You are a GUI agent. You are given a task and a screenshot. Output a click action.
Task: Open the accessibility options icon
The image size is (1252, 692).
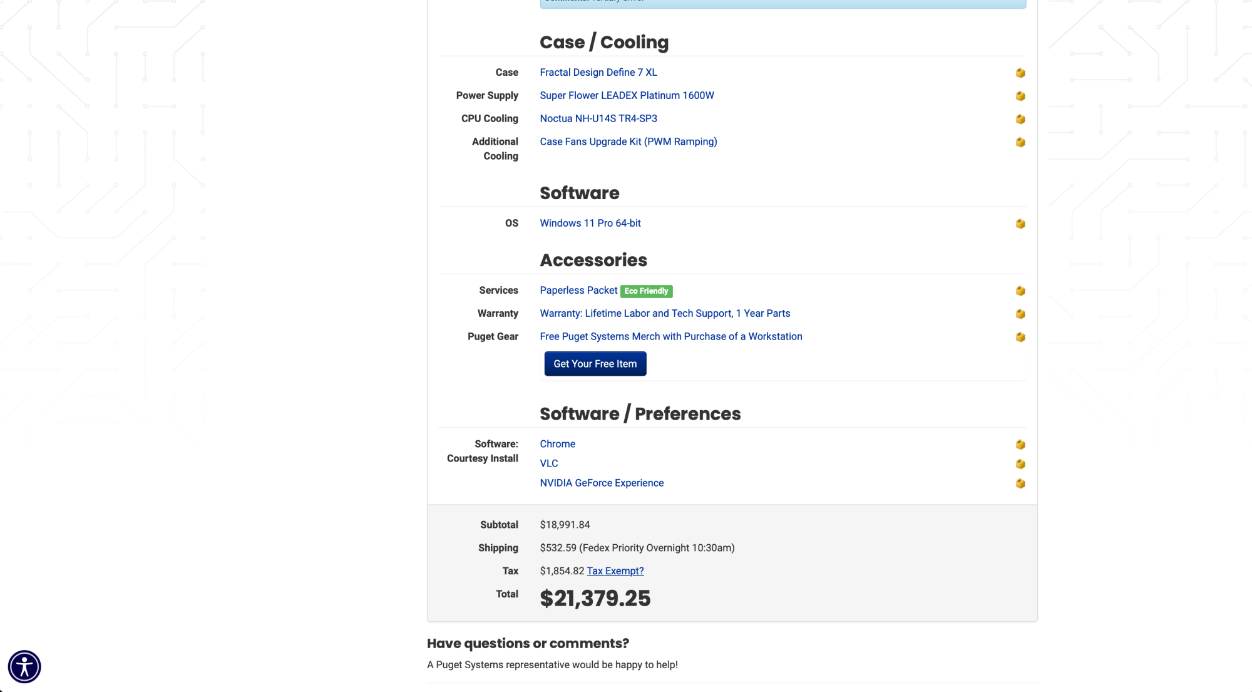click(24, 666)
